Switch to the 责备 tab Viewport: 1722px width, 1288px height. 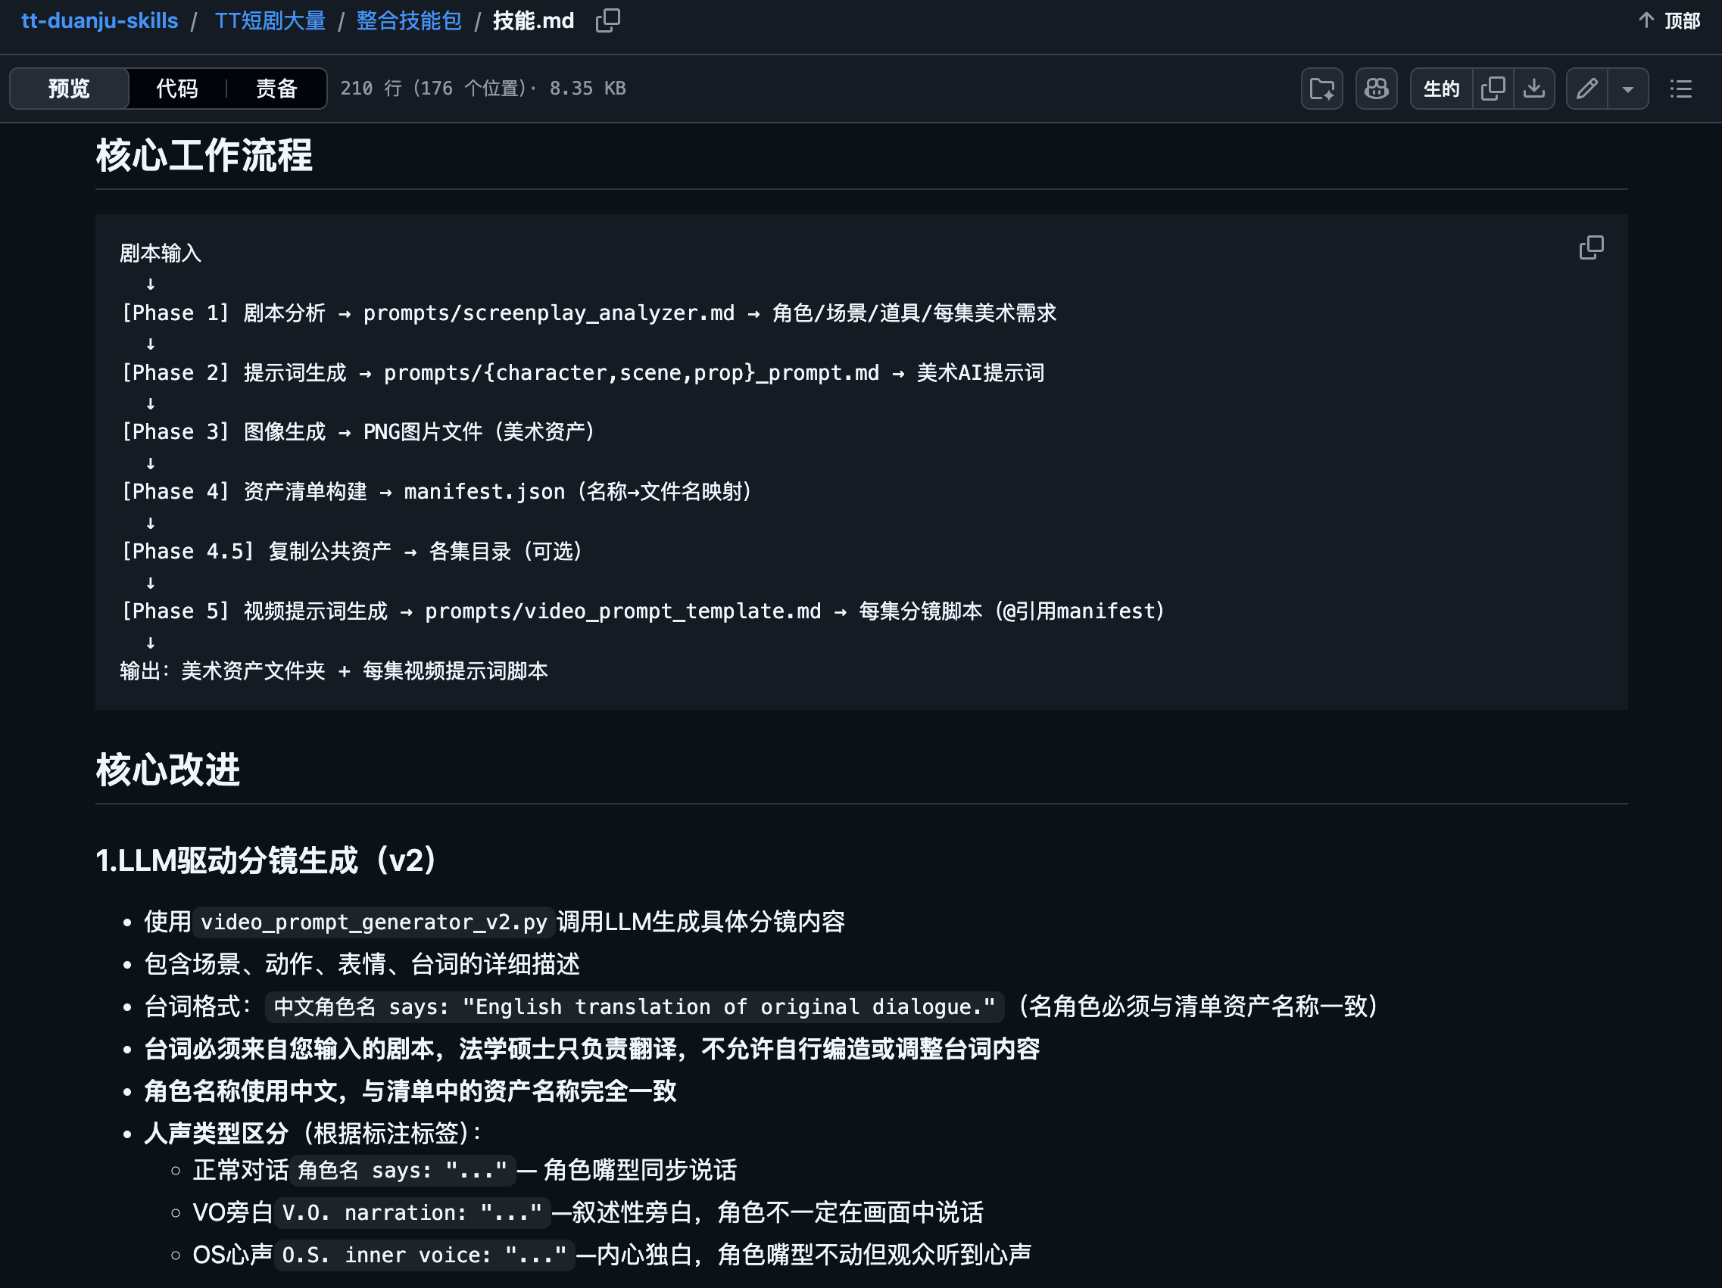[x=276, y=89]
